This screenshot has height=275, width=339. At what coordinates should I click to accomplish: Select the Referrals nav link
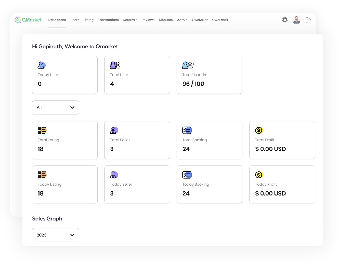click(x=130, y=20)
